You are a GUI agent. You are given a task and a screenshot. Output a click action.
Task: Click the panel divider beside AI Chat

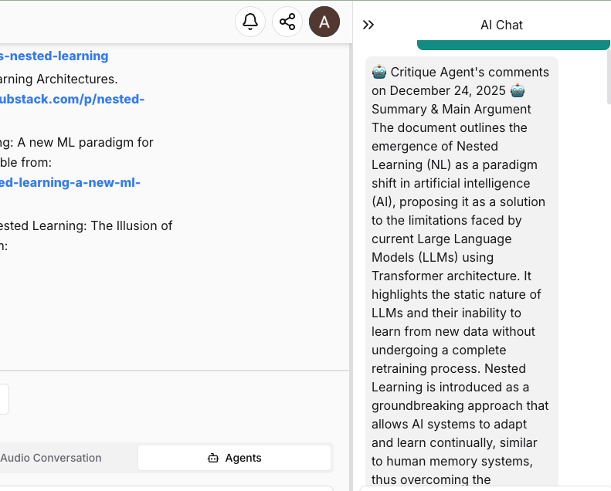coord(353,245)
